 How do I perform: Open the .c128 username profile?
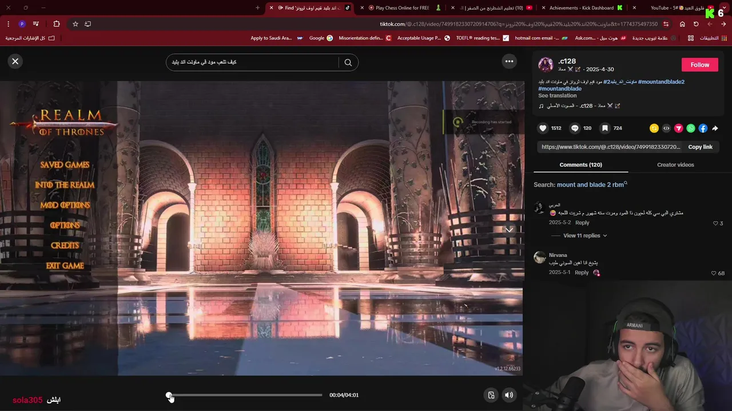(x=567, y=61)
